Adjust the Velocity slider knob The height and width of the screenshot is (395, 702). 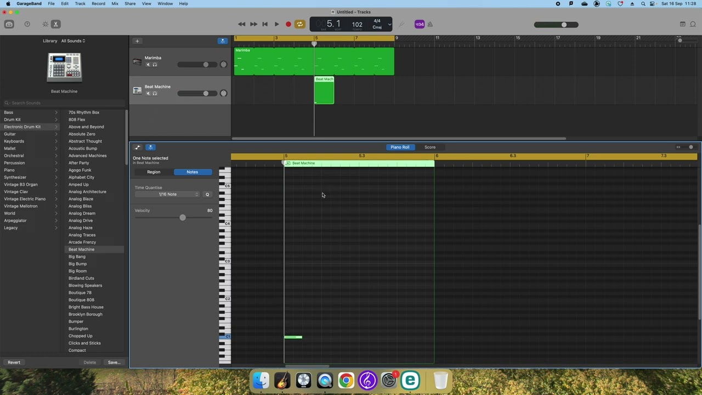pyautogui.click(x=183, y=218)
